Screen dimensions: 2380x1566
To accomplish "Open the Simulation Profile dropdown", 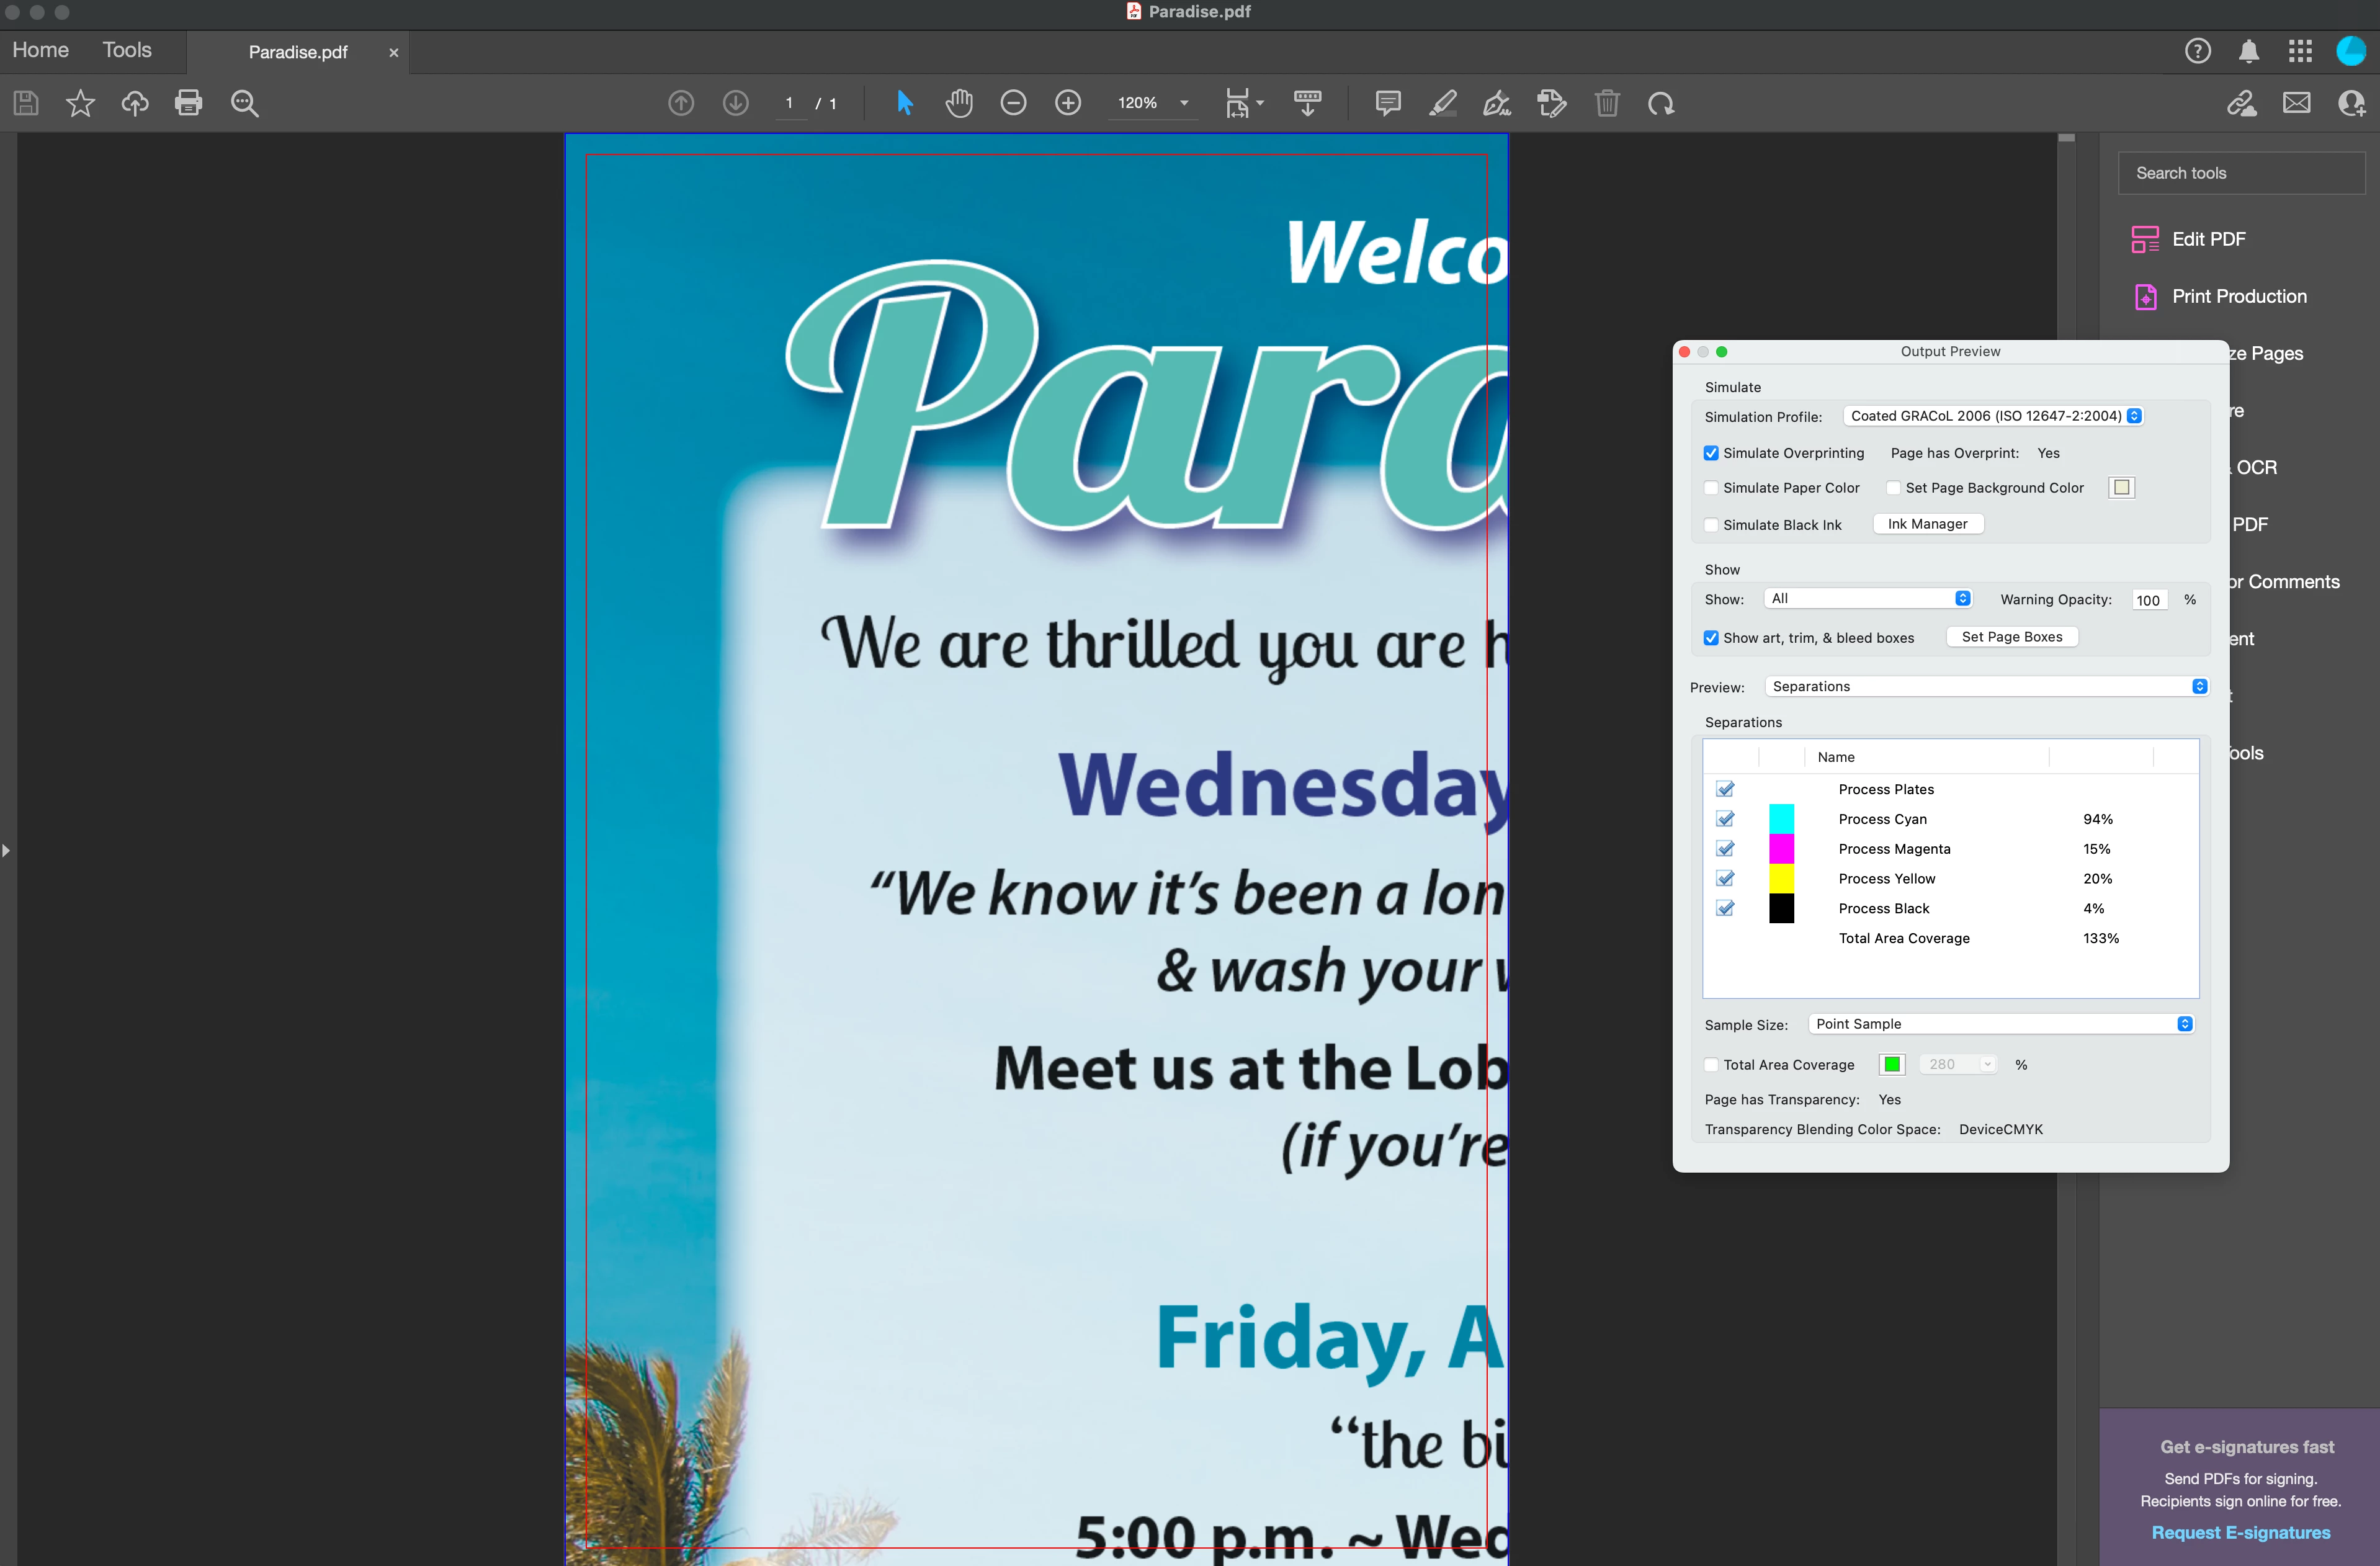I will (x=1995, y=416).
